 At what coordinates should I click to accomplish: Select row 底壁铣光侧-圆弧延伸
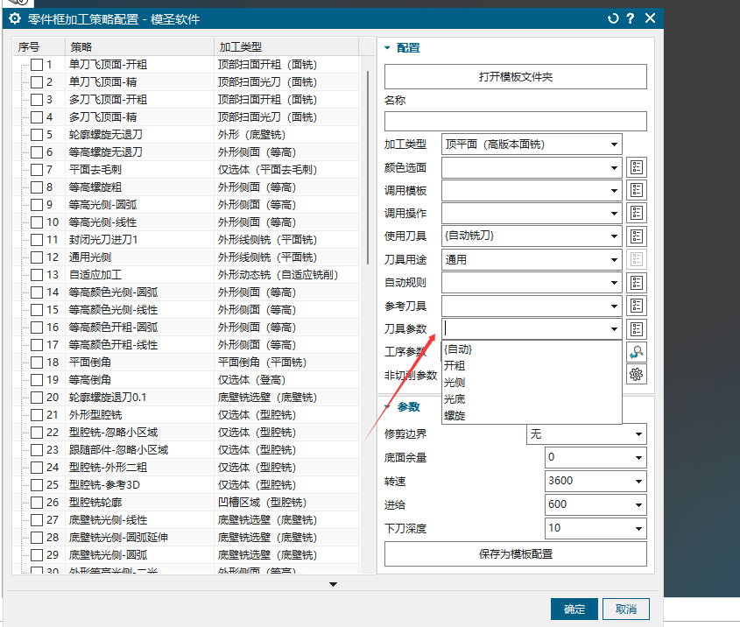(x=187, y=538)
